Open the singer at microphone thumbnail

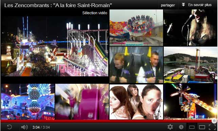pos(191,28)
